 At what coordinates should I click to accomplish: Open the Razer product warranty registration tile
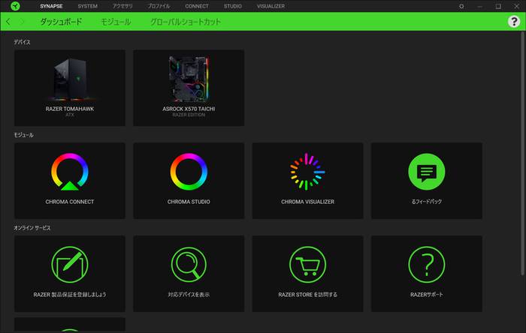tap(69, 274)
